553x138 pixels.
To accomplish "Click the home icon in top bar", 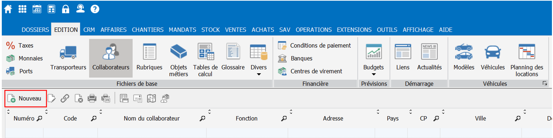I will coord(8,9).
